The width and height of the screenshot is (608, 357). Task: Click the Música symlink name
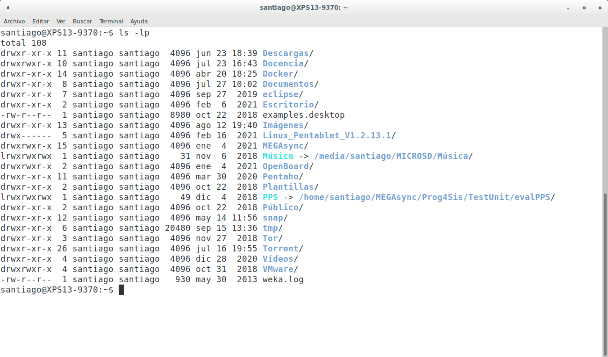tap(278, 156)
